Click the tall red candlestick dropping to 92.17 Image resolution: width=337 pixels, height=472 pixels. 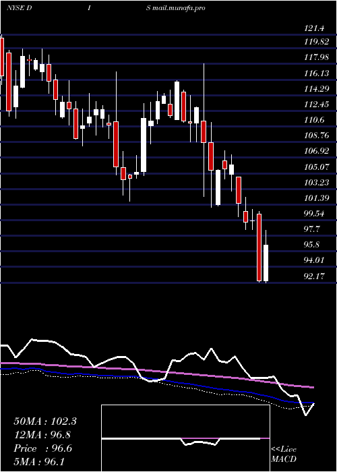pyautogui.click(x=259, y=247)
